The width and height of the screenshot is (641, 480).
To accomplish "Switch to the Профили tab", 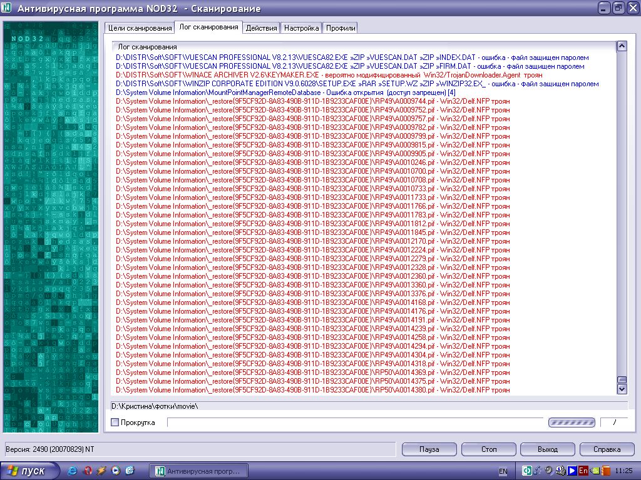I will point(340,27).
